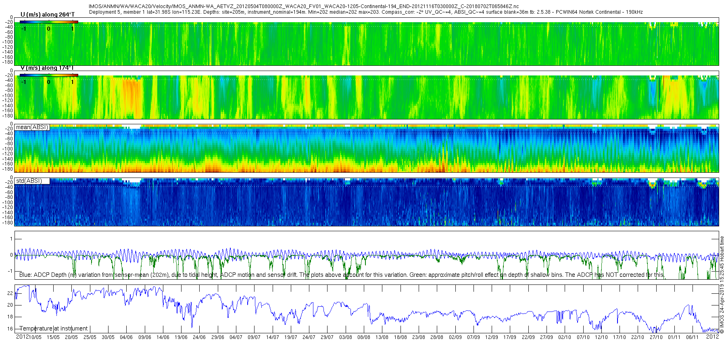Click the '22' tick on temperature axis
726x343 pixels.
click(10, 293)
